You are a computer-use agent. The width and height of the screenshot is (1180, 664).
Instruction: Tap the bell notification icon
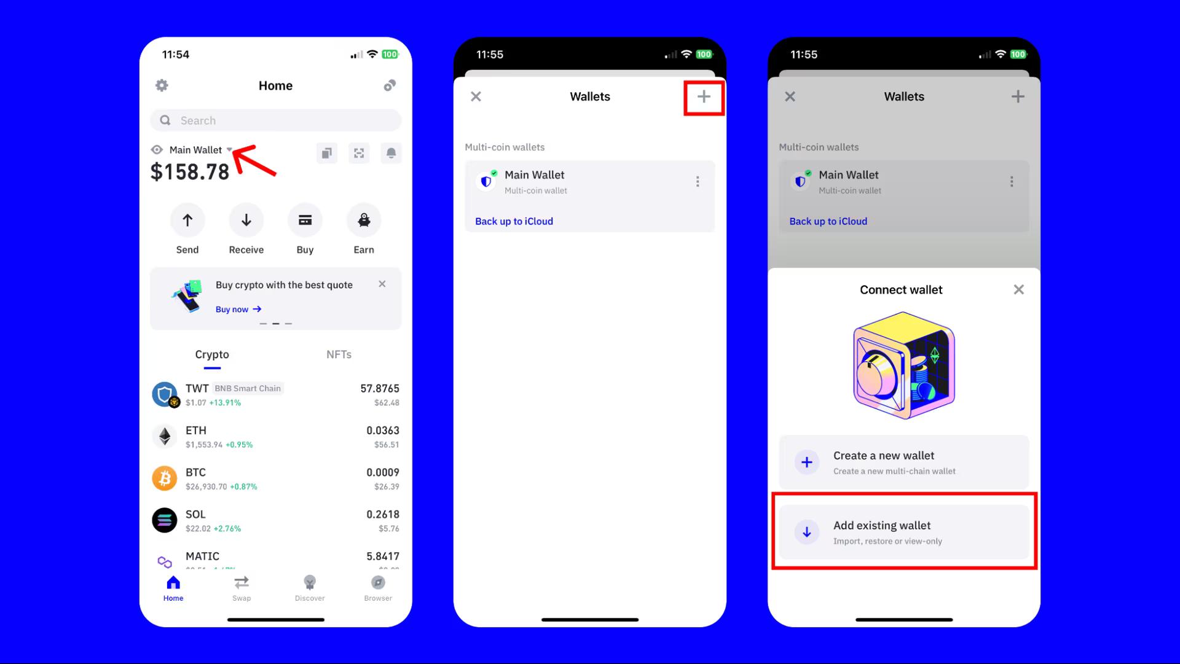pos(391,153)
